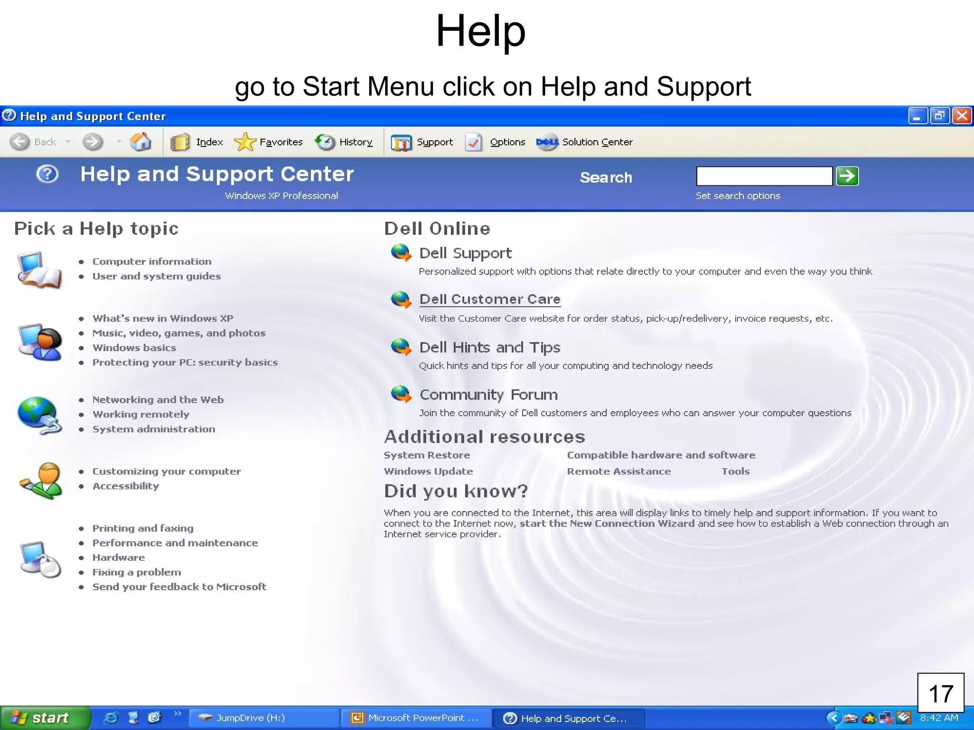
Task: Click the Help question mark icon in header
Action: (47, 174)
